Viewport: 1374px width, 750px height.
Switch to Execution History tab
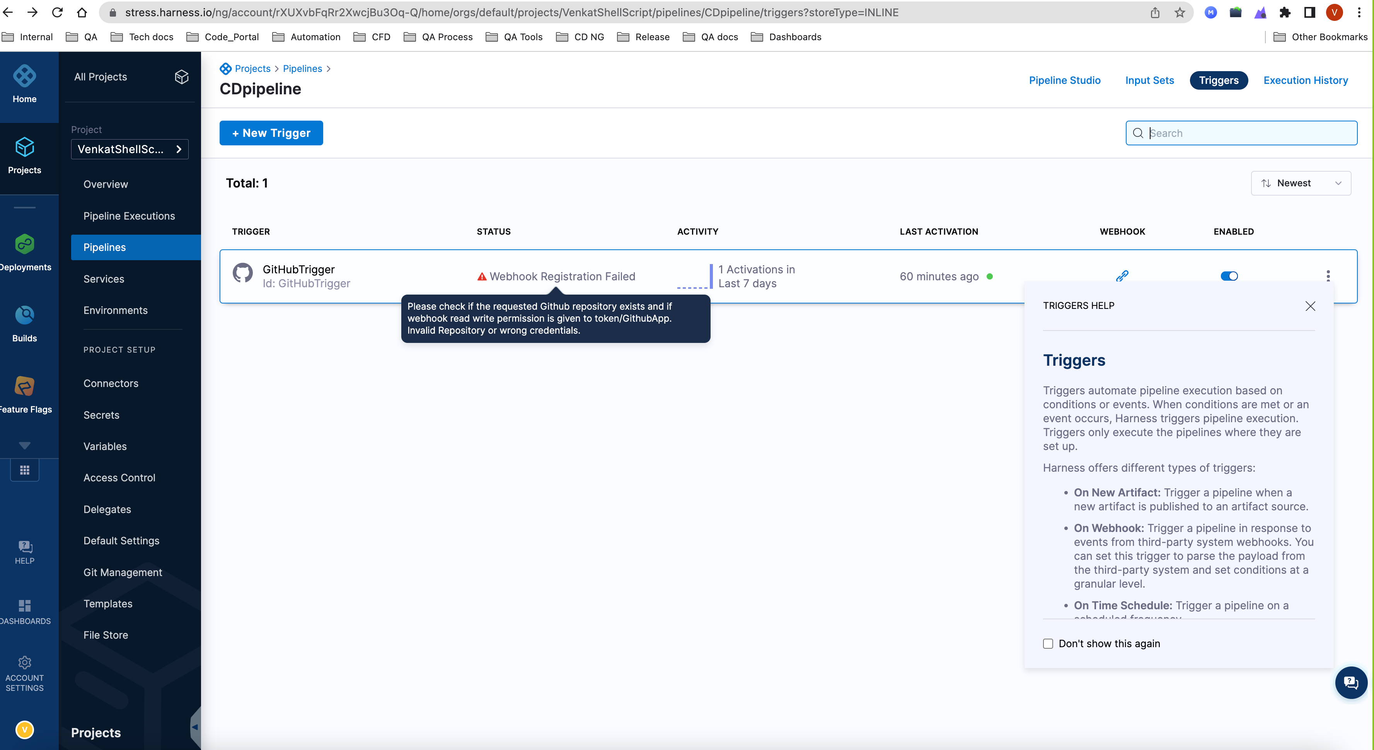(x=1305, y=80)
